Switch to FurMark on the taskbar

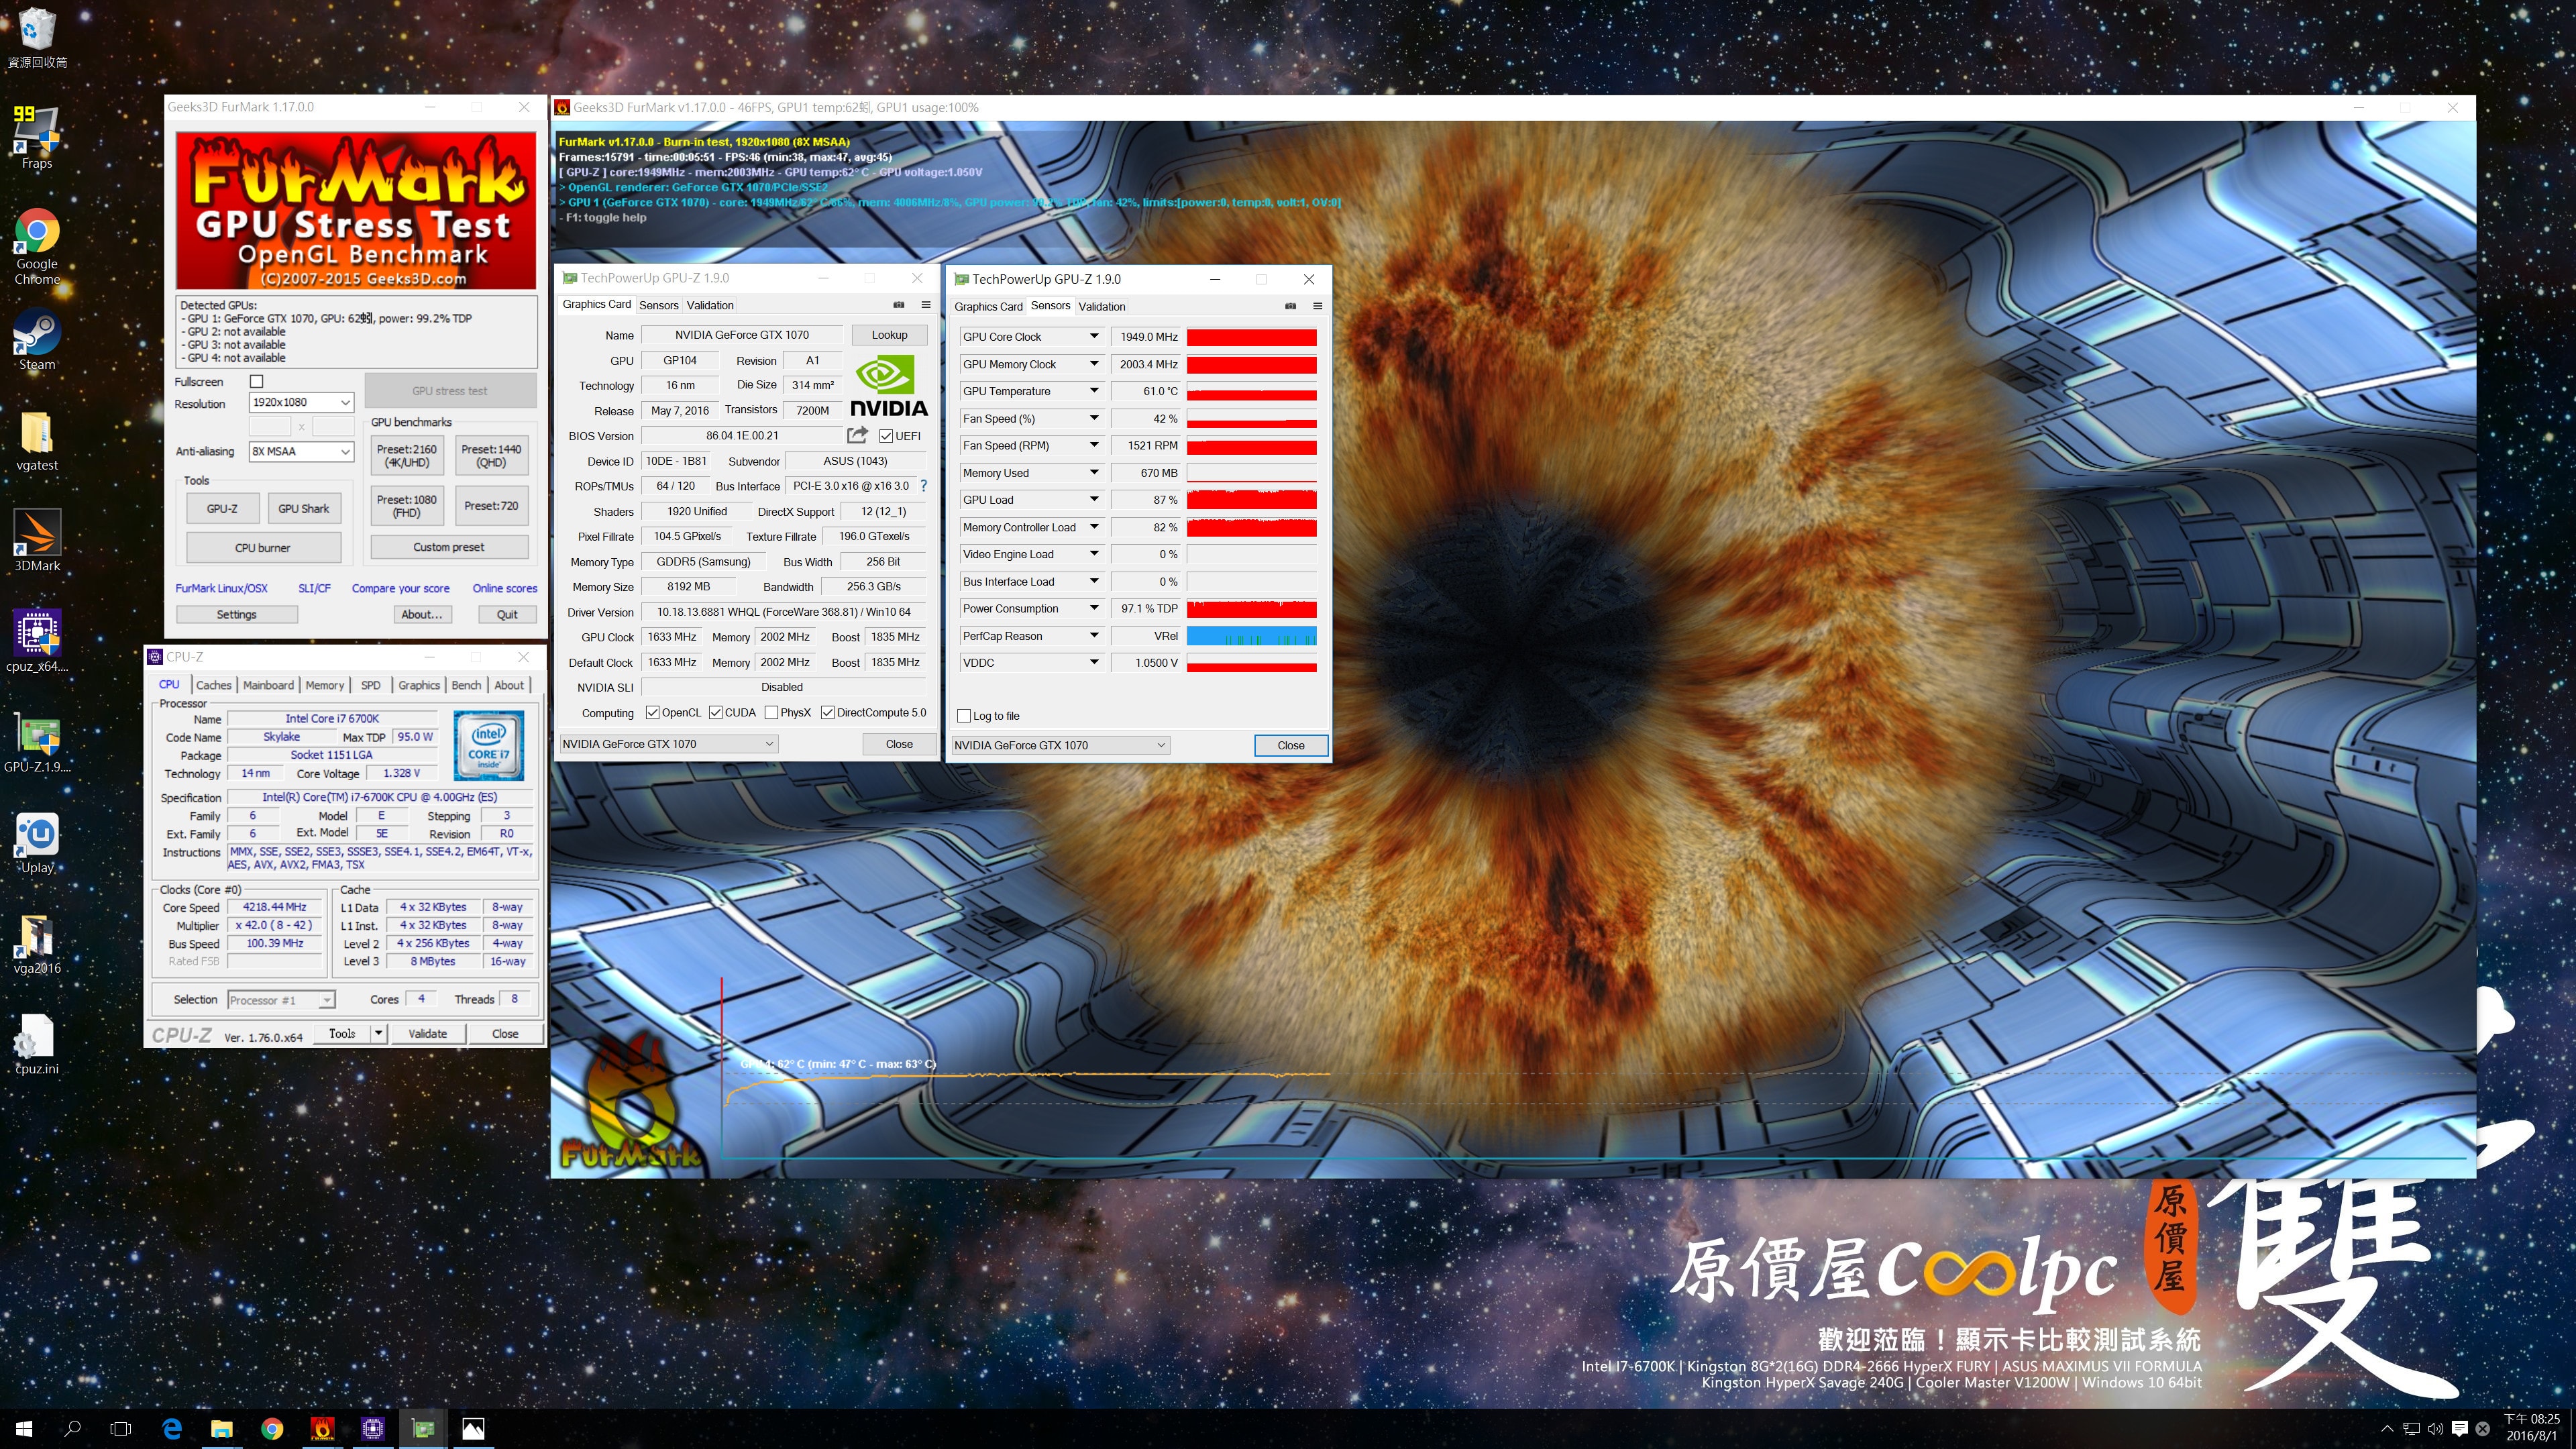pos(322,1428)
